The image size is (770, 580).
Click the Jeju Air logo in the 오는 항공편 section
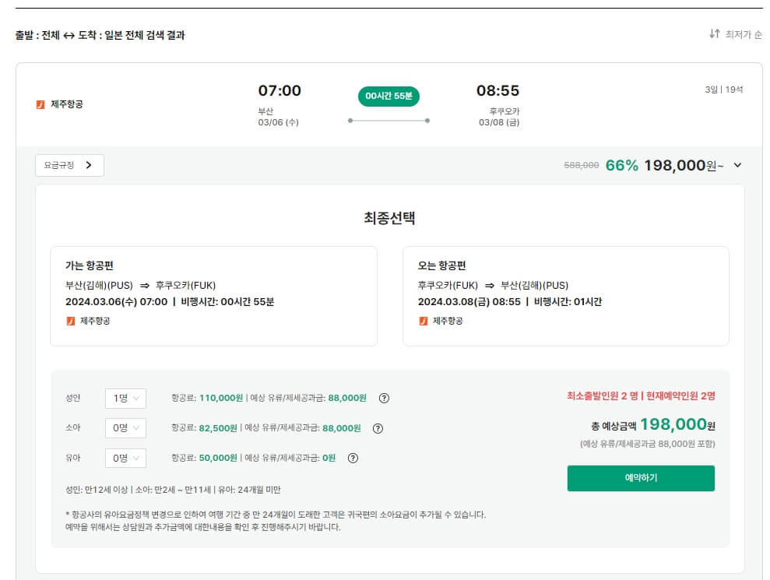(424, 322)
